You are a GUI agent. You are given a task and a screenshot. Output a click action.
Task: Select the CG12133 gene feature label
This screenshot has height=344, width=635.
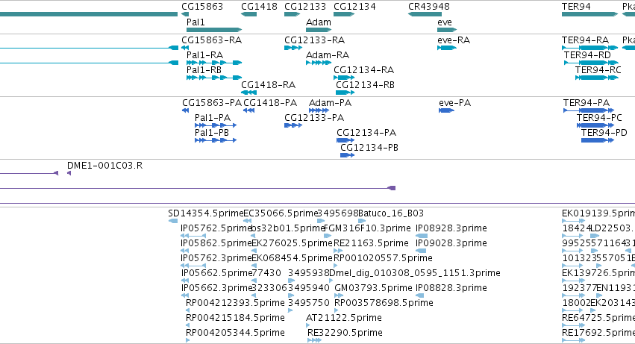tap(305, 7)
